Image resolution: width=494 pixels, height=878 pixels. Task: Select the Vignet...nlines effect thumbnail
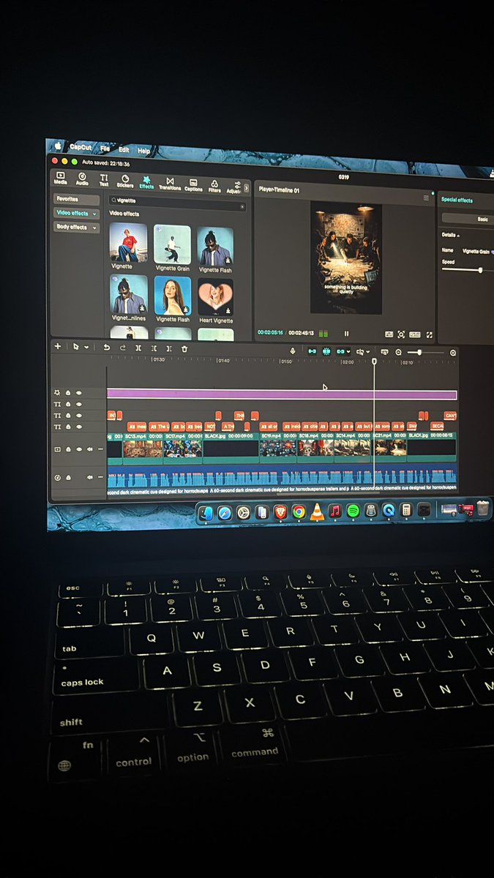(128, 294)
